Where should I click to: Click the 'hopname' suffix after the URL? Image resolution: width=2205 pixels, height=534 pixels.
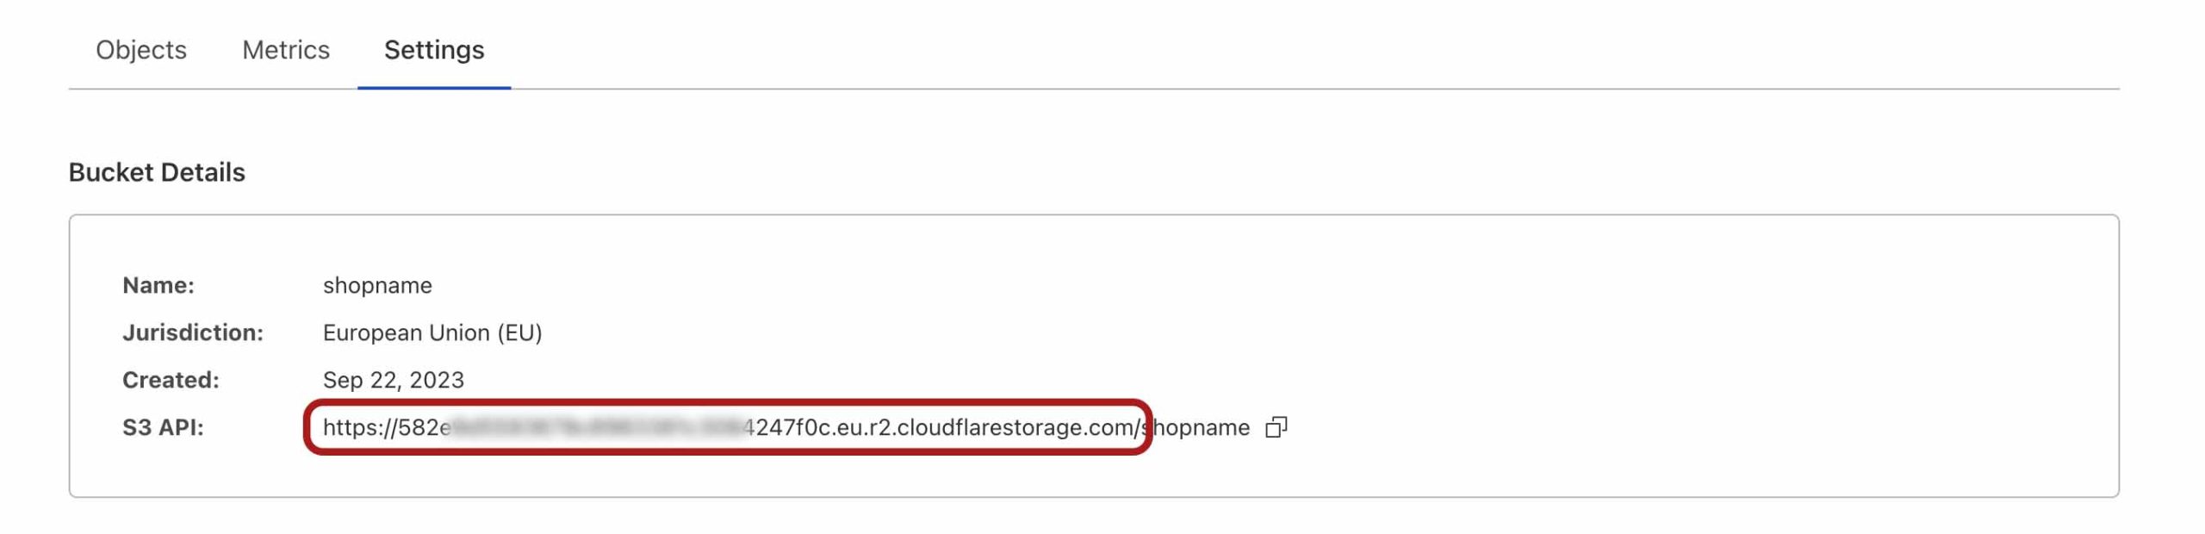point(1202,428)
